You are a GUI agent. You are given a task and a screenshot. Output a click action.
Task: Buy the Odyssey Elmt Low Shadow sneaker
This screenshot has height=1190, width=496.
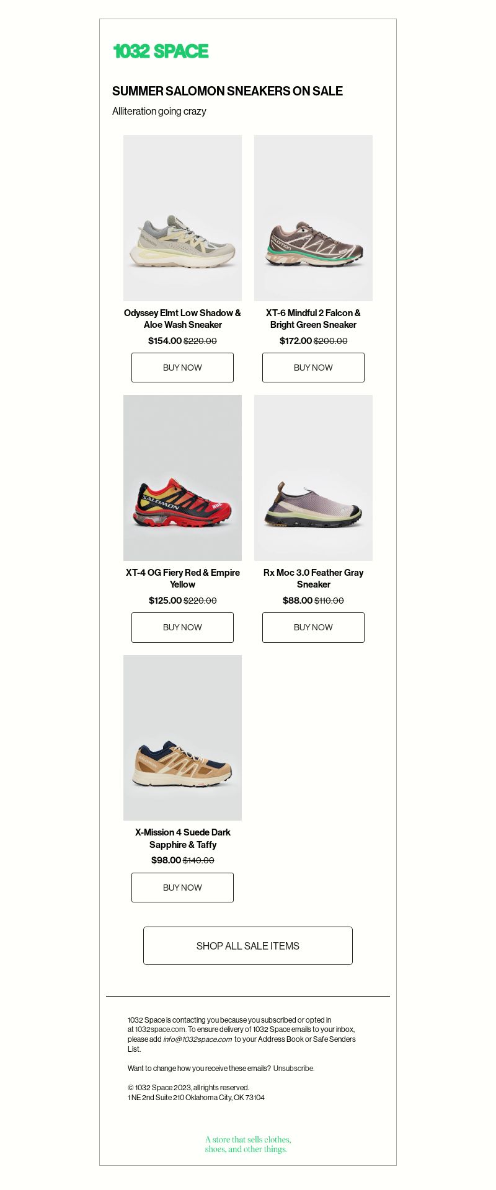tap(182, 368)
